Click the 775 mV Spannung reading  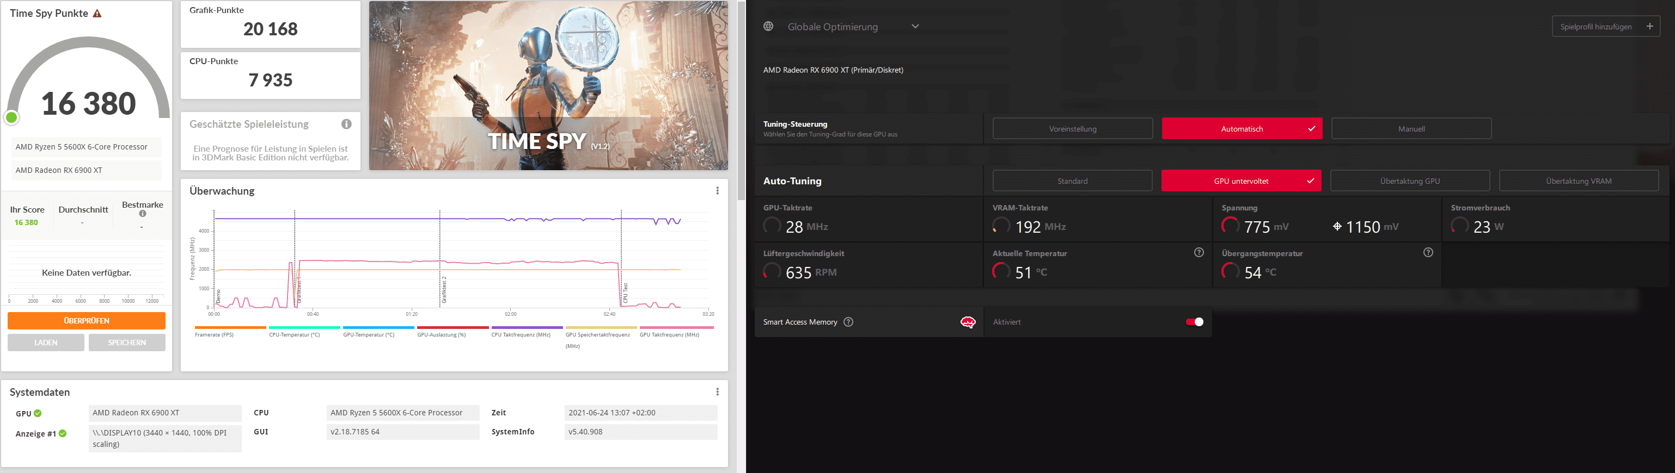point(1266,227)
